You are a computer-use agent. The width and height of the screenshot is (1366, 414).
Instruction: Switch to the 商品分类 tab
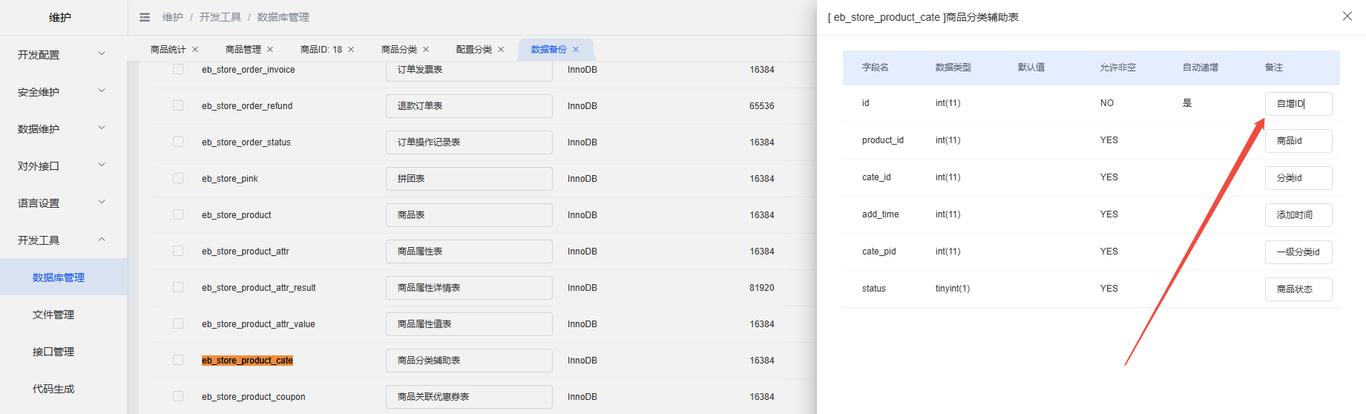[398, 50]
